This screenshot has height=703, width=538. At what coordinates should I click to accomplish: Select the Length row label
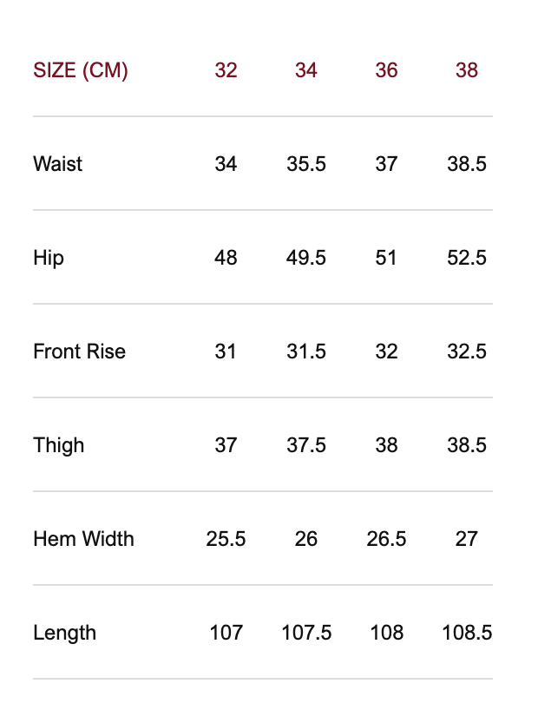tap(64, 633)
